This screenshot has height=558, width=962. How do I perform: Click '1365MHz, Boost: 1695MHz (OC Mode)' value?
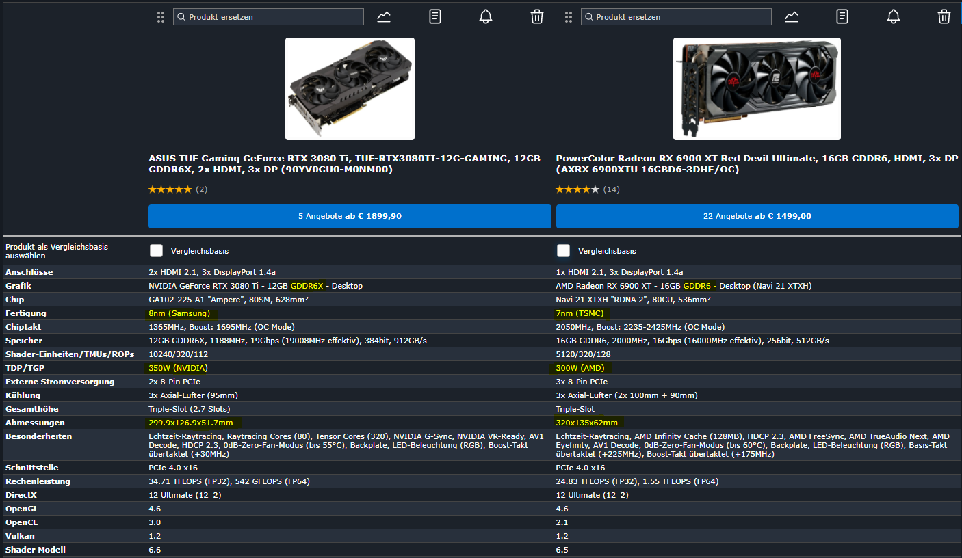point(222,327)
